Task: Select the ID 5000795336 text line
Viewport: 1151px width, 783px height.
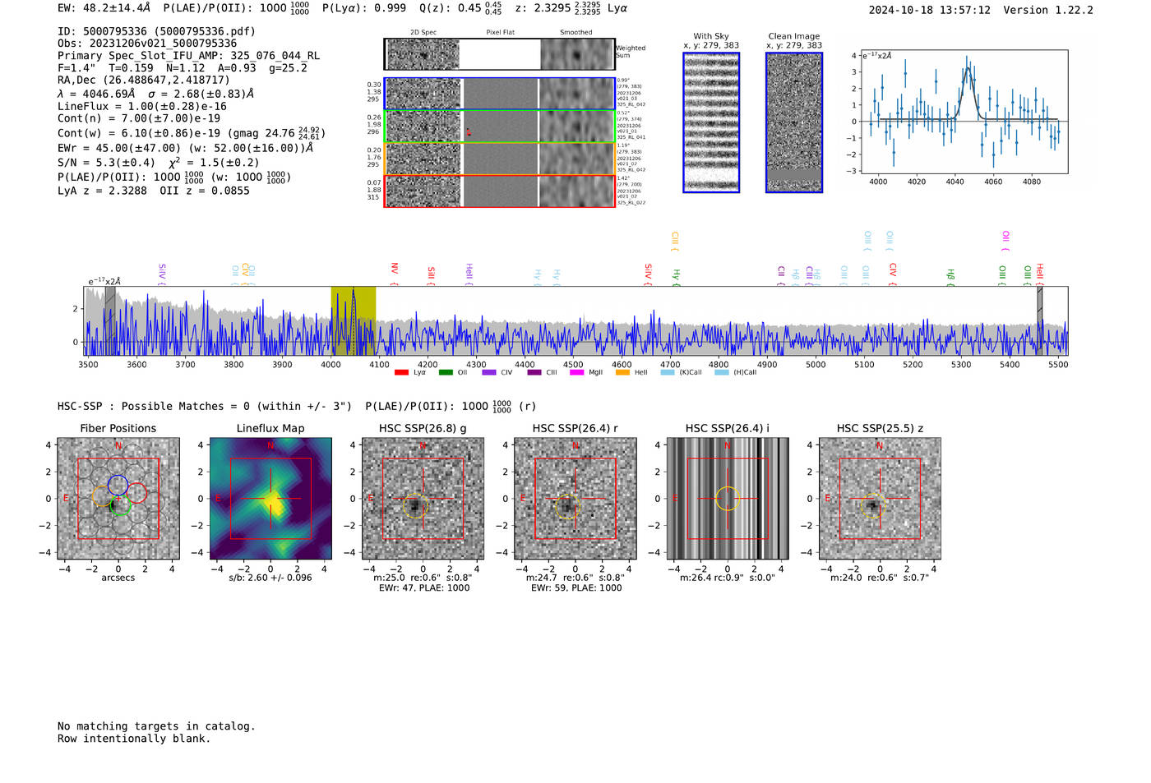Action: coord(156,31)
